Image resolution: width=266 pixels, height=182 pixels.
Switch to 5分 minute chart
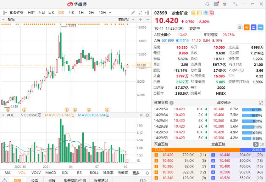(91, 13)
